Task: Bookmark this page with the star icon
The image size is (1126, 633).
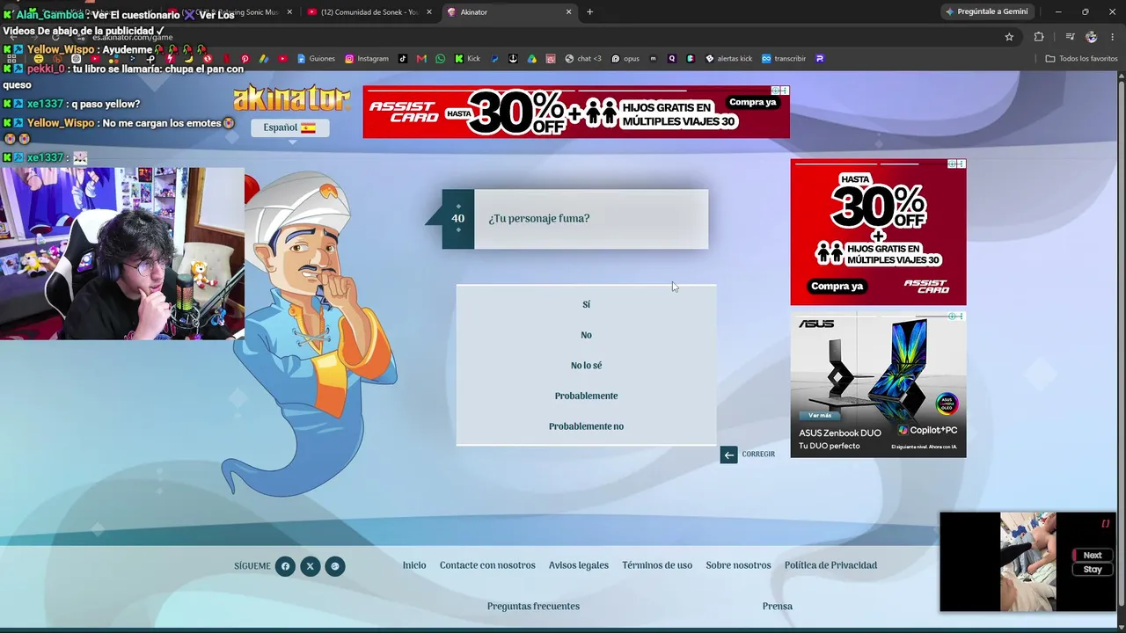Action: [1009, 37]
